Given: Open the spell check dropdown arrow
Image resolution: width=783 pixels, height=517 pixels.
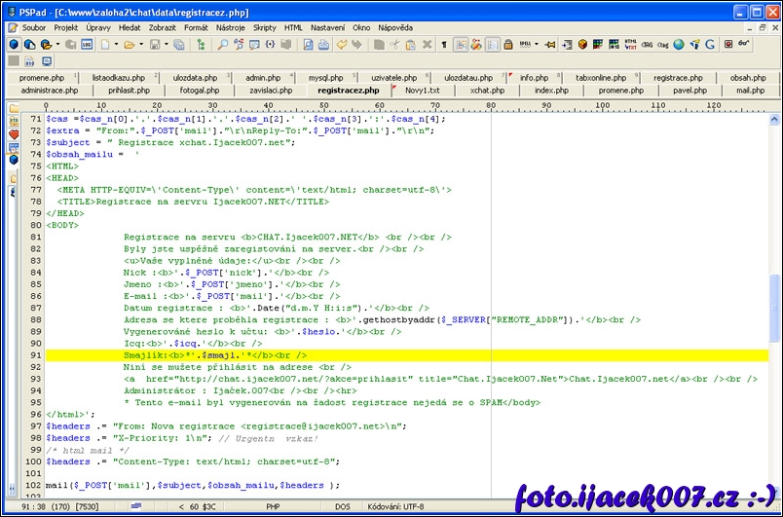Looking at the screenshot, I should 537,45.
